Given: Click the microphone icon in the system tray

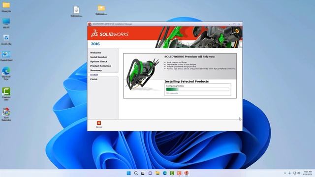Looking at the screenshot, I should 289,173.
